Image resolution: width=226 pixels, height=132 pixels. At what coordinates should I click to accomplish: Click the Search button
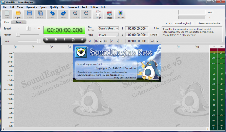[210, 12]
